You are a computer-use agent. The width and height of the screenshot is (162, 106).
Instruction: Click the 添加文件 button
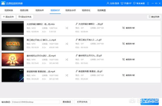pos(8,17)
